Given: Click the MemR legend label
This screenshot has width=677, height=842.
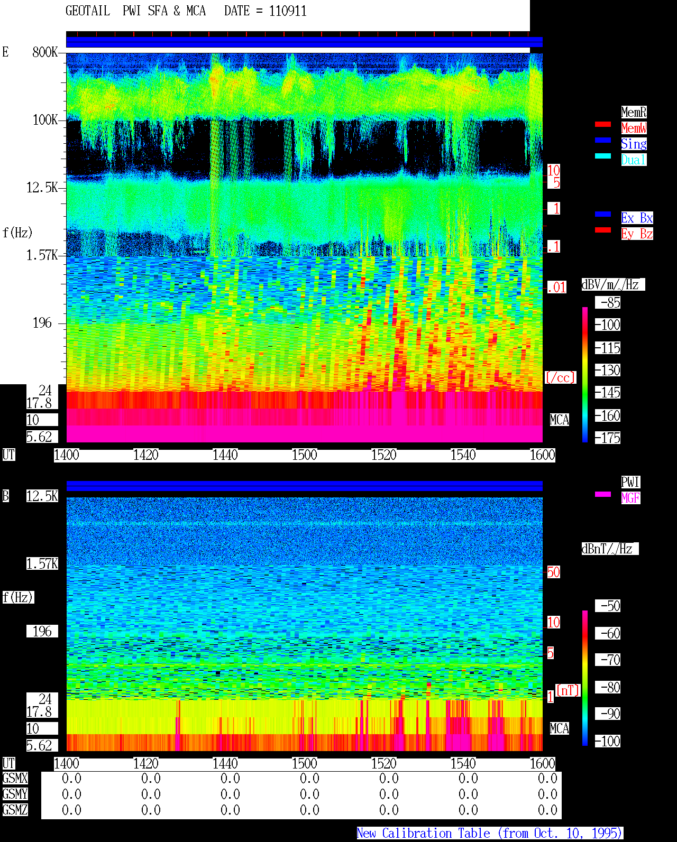Looking at the screenshot, I should 634,112.
